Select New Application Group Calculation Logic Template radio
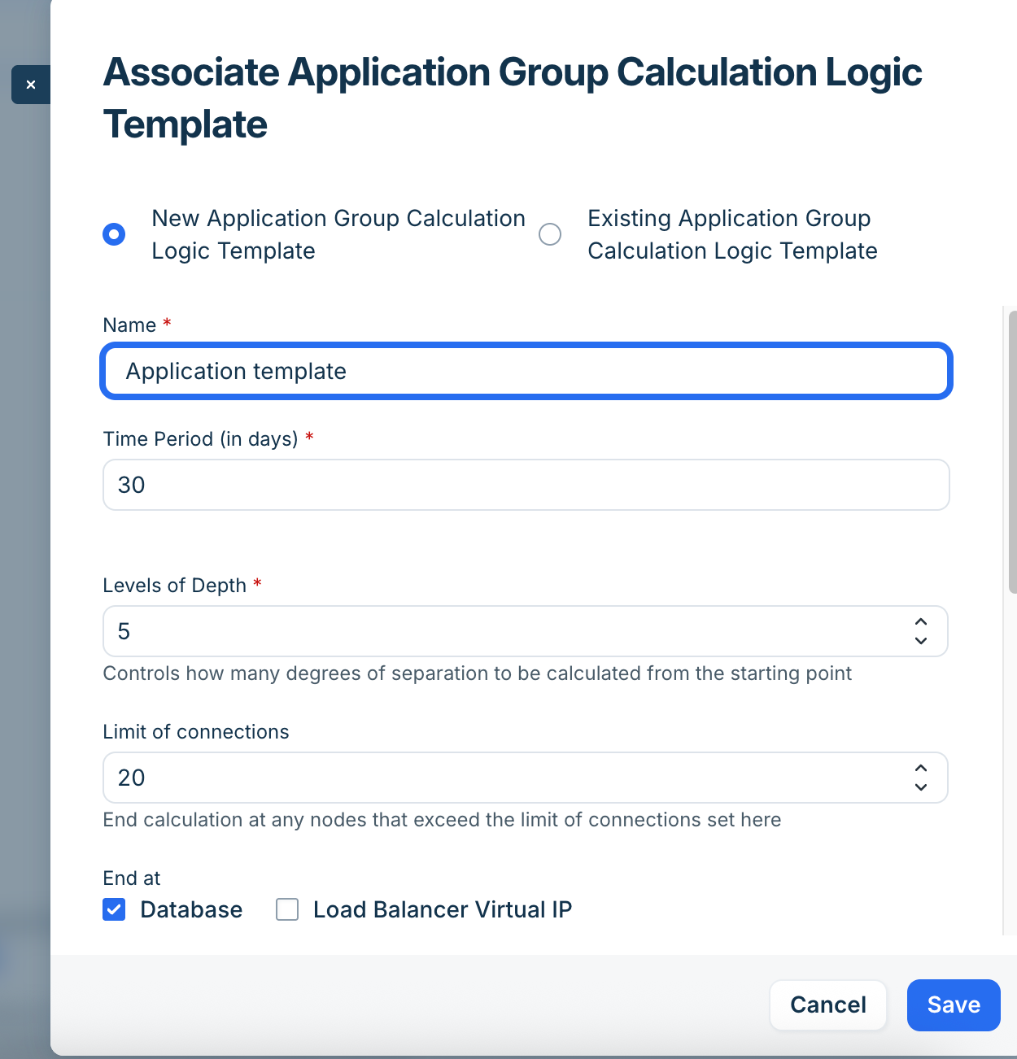This screenshot has height=1059, width=1017. tap(114, 234)
